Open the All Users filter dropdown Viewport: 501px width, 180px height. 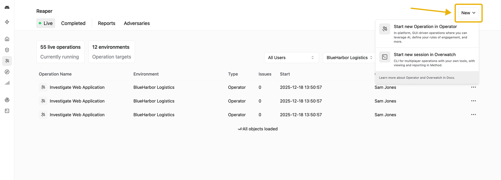click(291, 58)
